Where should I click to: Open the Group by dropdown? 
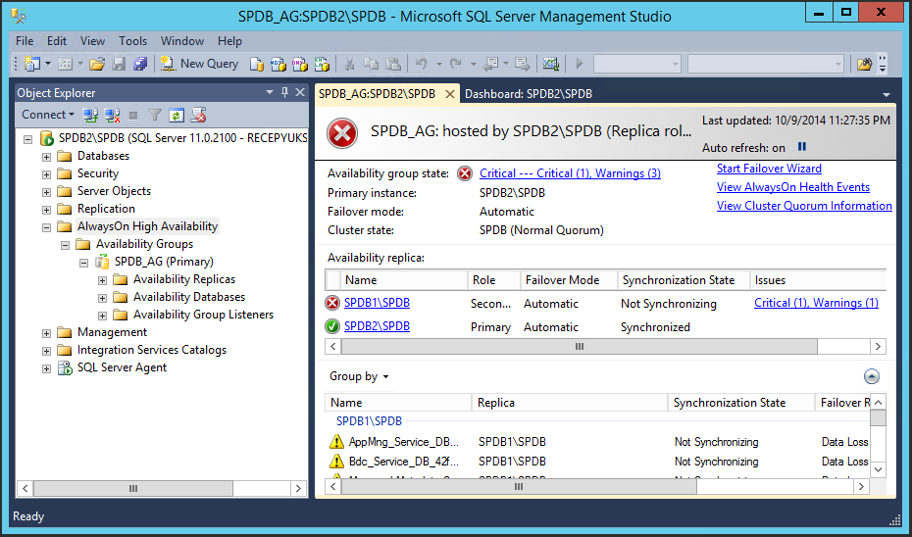coord(359,376)
